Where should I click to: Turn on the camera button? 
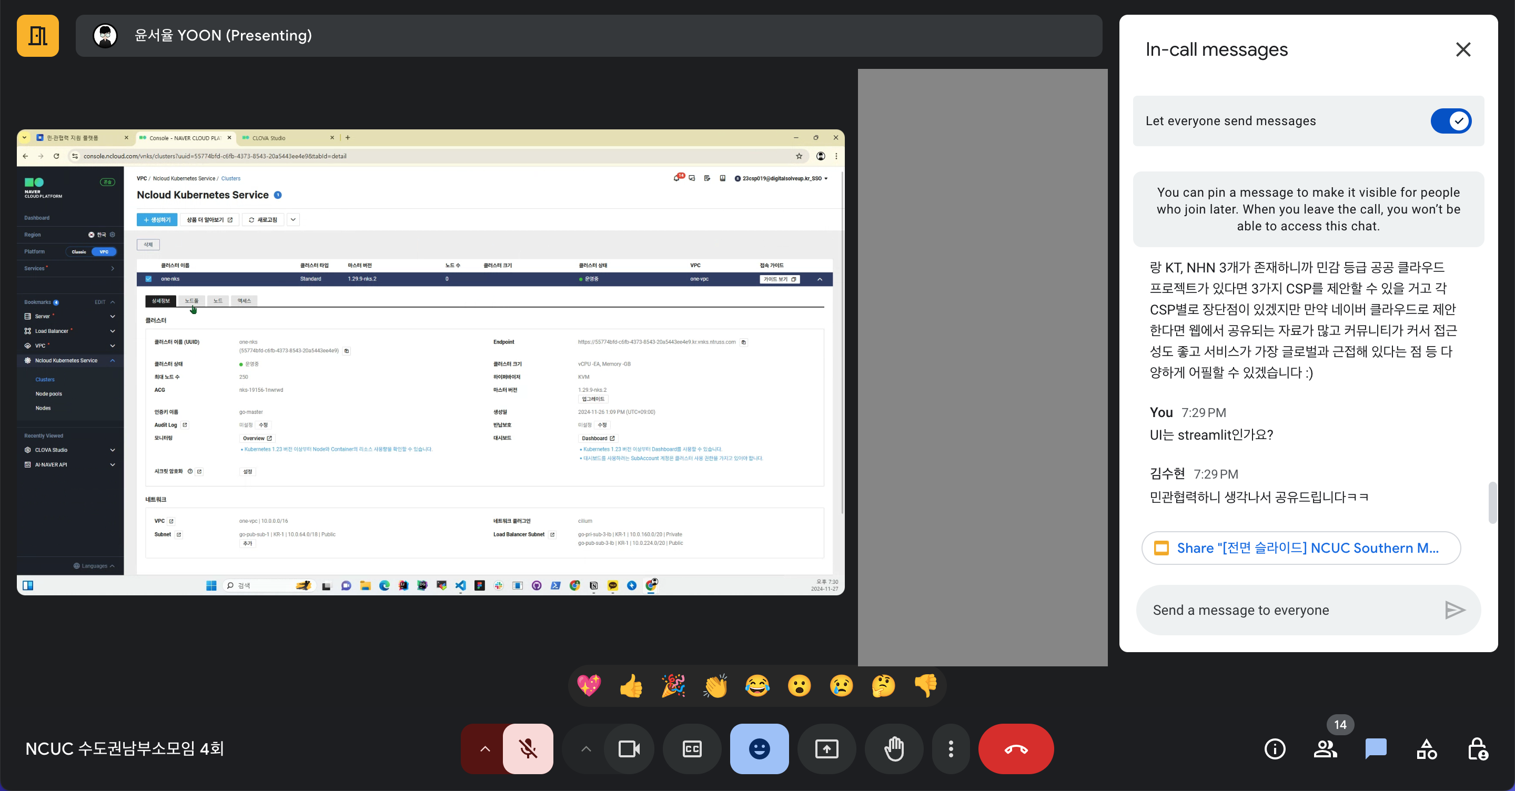coord(629,748)
